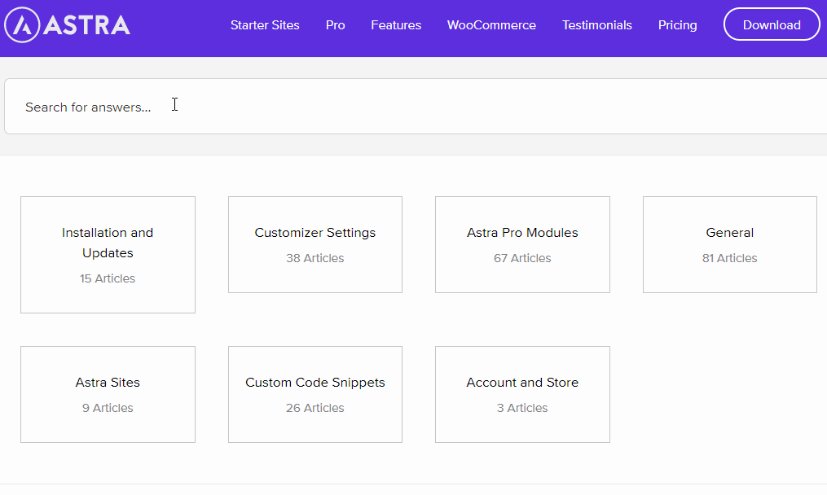Open the Features navigation link
The image size is (827, 495).
tap(396, 25)
